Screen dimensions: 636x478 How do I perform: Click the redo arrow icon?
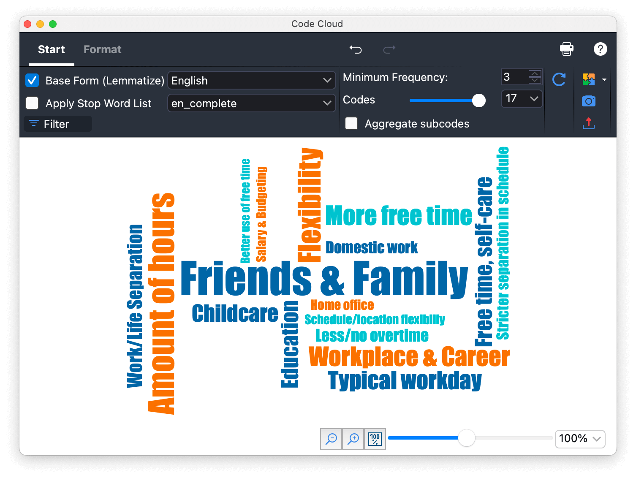point(389,49)
